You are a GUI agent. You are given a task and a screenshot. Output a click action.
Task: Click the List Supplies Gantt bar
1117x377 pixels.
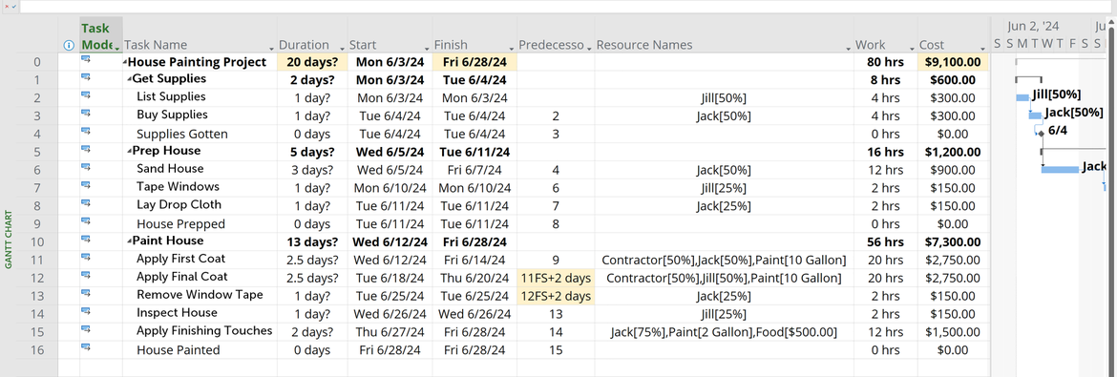point(1022,97)
